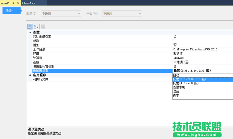This screenshot has width=233, height=139.
Task: Collapse the 参数 category
Action: (30, 32)
